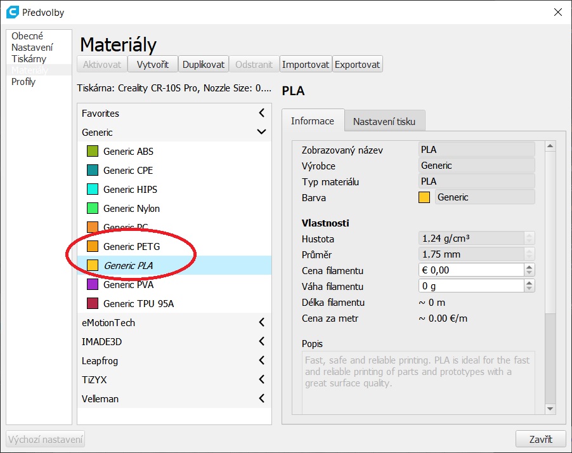Click the green Generic Nylon swatch icon
Viewport: 572px width, 453px height.
(92, 209)
